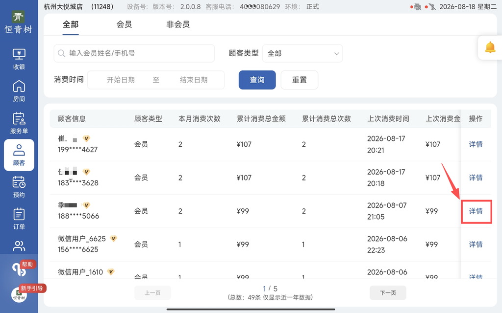The width and height of the screenshot is (502, 313).
Task: Click date 2026-08-18 星期二 in header
Action: click(x=468, y=7)
